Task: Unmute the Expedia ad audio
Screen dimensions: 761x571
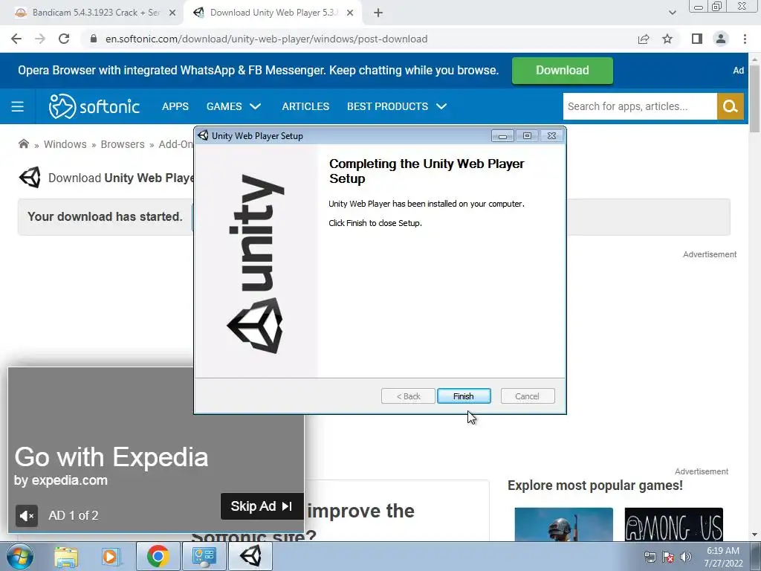Action: pos(26,515)
